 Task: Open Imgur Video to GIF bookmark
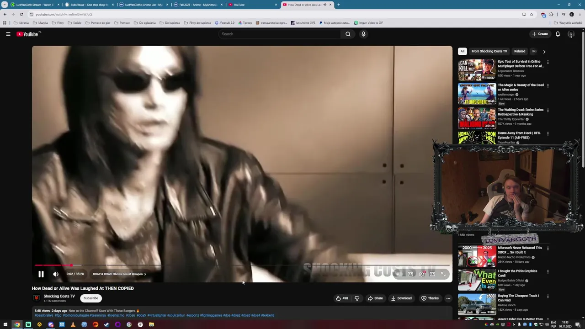tap(368, 23)
